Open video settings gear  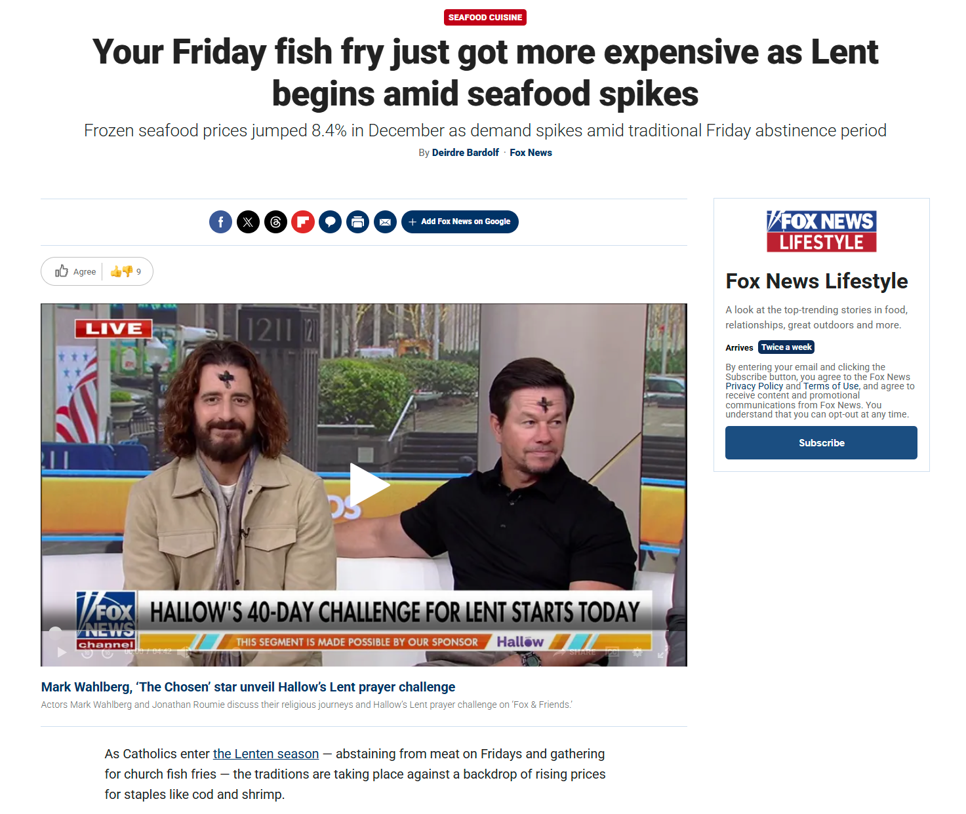tap(637, 652)
